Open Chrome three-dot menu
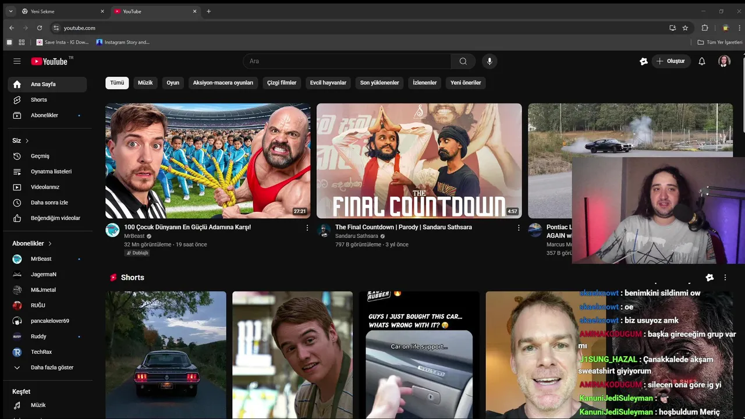745x419 pixels. coord(740,28)
